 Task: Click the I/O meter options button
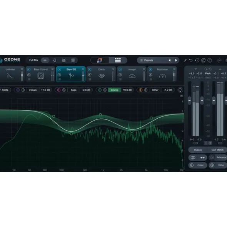pyautogui.click(x=208, y=69)
